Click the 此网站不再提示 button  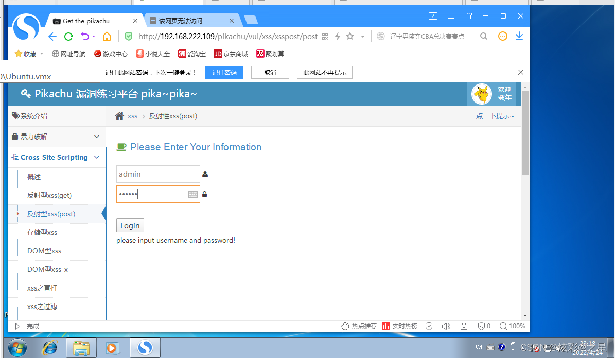[325, 72]
